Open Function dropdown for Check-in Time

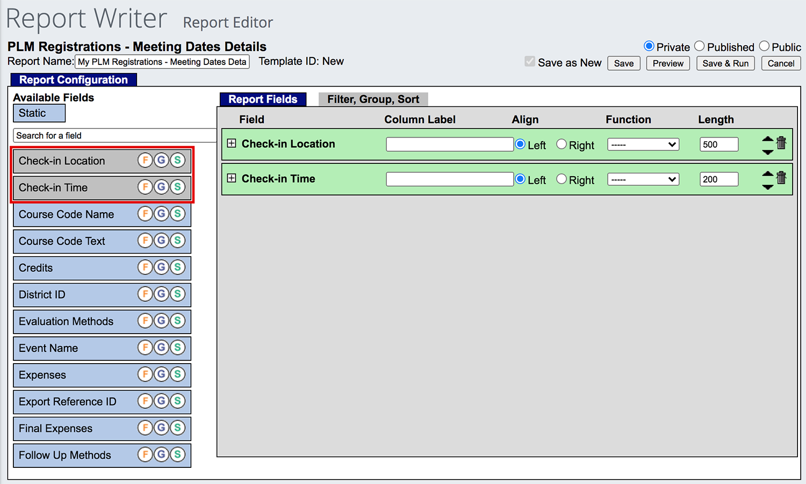point(643,179)
